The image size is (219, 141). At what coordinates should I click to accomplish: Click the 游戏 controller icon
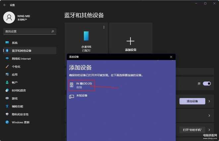(x=7, y=98)
